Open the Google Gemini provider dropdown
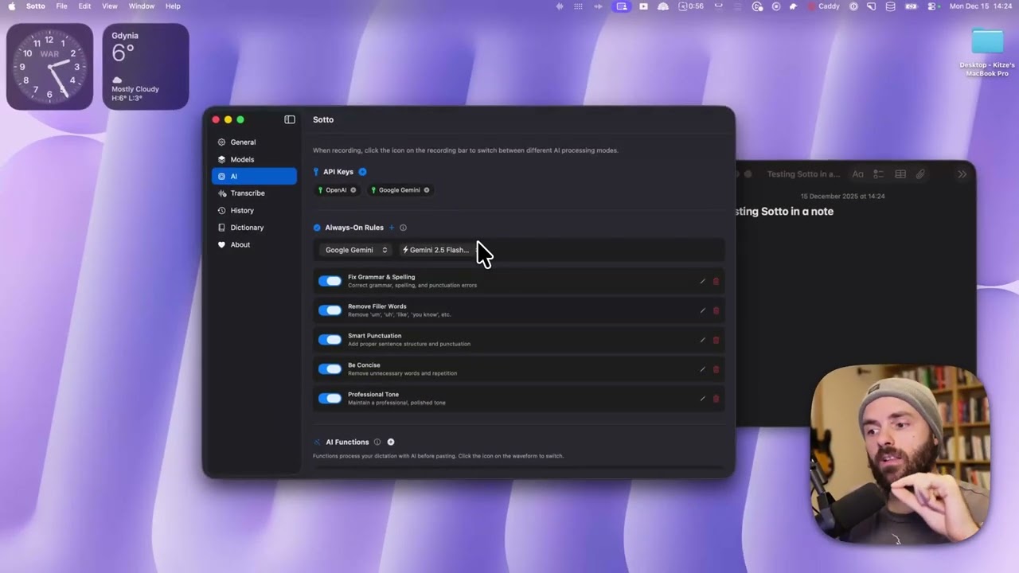 [356, 250]
